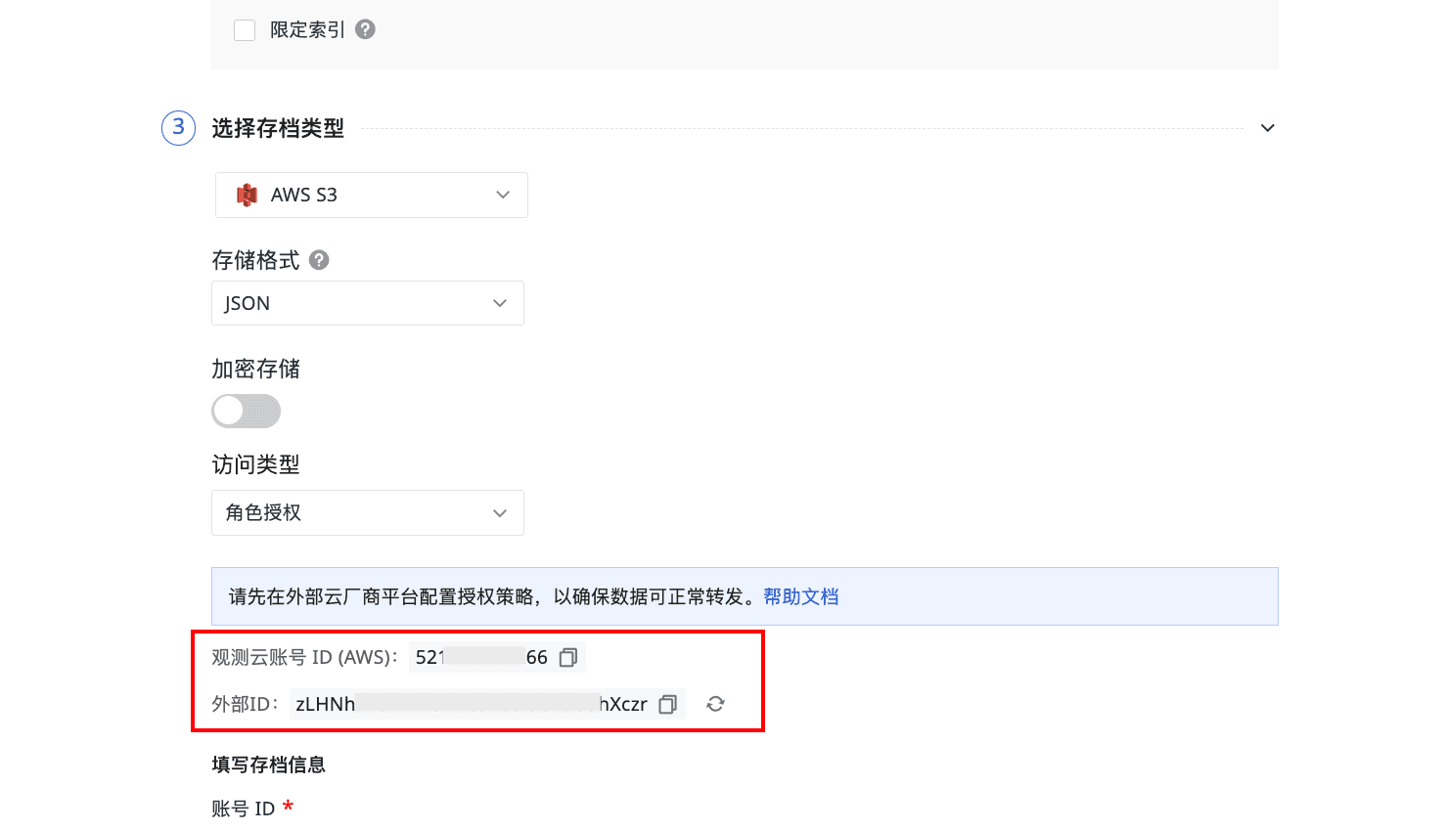Viewport: 1445px width, 831px height.
Task: Open the 帮助文档 link
Action: (x=801, y=596)
